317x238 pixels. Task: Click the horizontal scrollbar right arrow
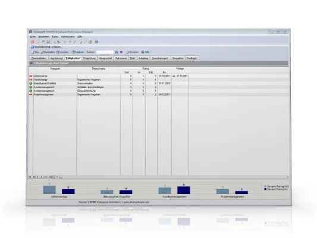coord(287,177)
